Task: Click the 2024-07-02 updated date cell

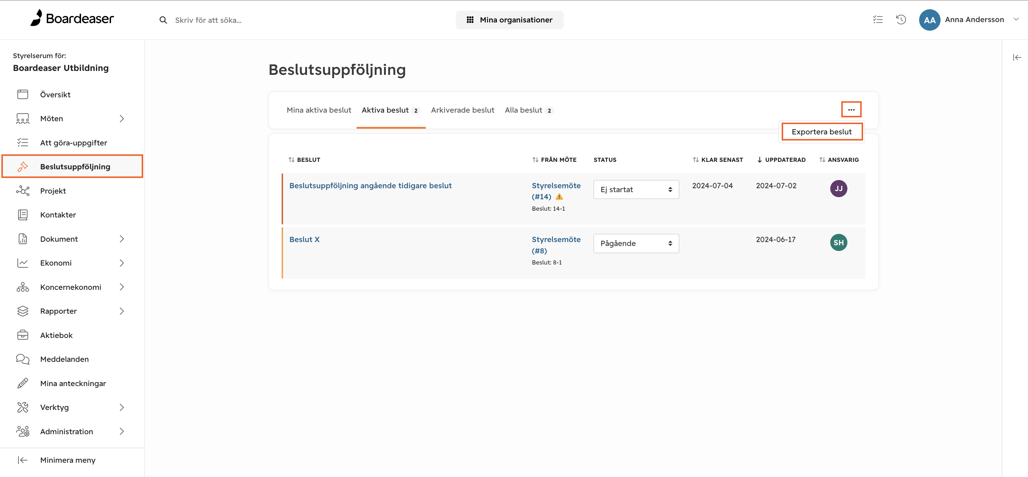Action: coord(776,186)
